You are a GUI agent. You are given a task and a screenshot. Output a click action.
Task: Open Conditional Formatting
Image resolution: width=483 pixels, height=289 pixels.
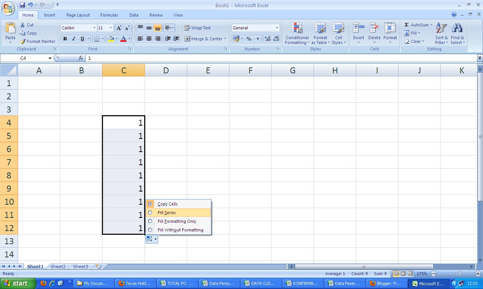point(297,34)
